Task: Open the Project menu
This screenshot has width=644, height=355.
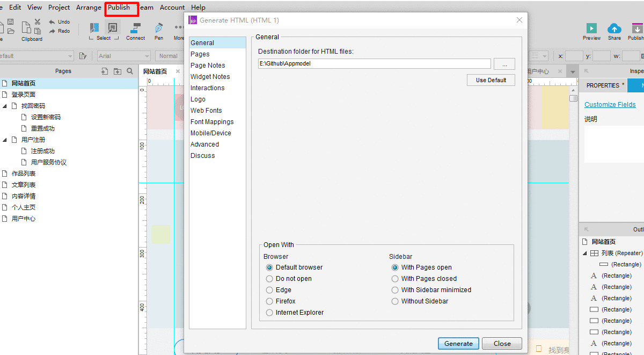Action: (x=59, y=8)
